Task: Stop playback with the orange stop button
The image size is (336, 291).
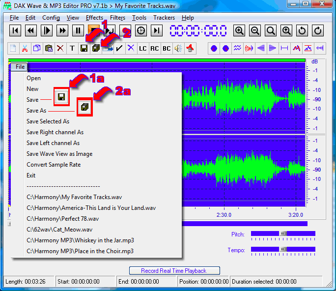Action: click(94, 30)
